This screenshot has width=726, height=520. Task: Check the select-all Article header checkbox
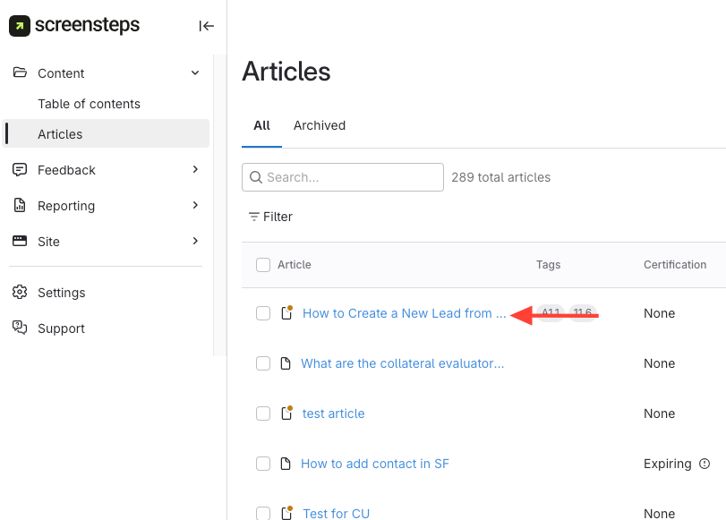click(x=263, y=265)
